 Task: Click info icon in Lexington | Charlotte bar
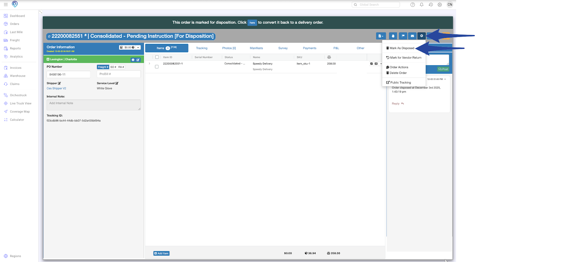133,60
